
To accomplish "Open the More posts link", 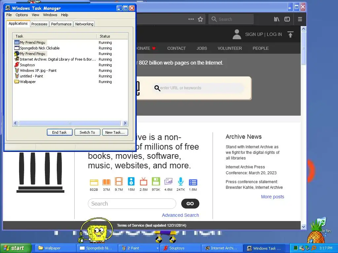I will click(x=272, y=197).
